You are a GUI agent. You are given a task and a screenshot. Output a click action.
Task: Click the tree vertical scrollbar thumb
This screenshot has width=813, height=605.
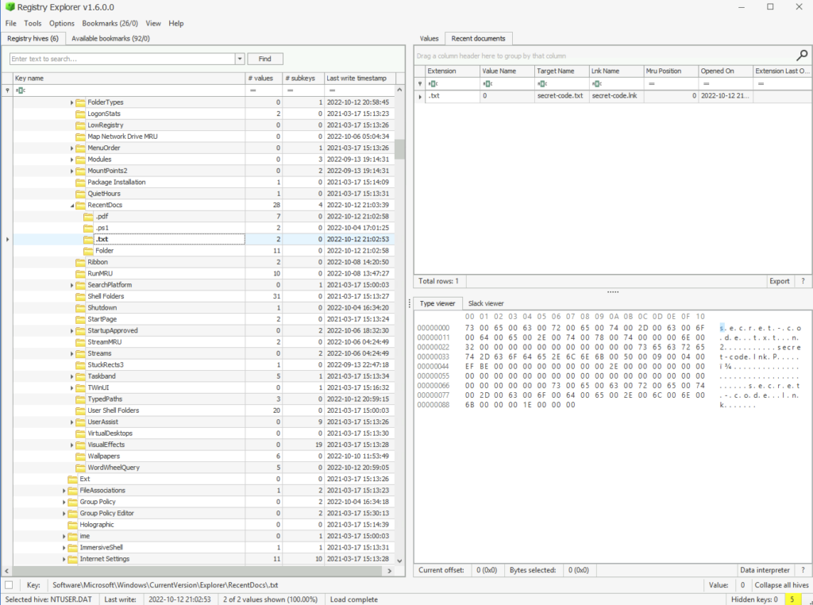[399, 149]
